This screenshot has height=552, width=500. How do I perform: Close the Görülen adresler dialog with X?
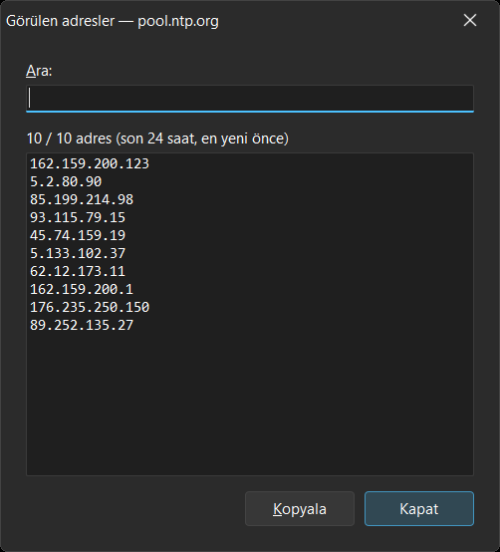point(470,20)
